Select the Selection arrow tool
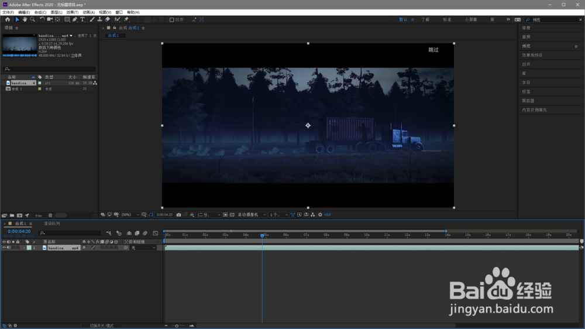The width and height of the screenshot is (585, 329). pos(17,19)
